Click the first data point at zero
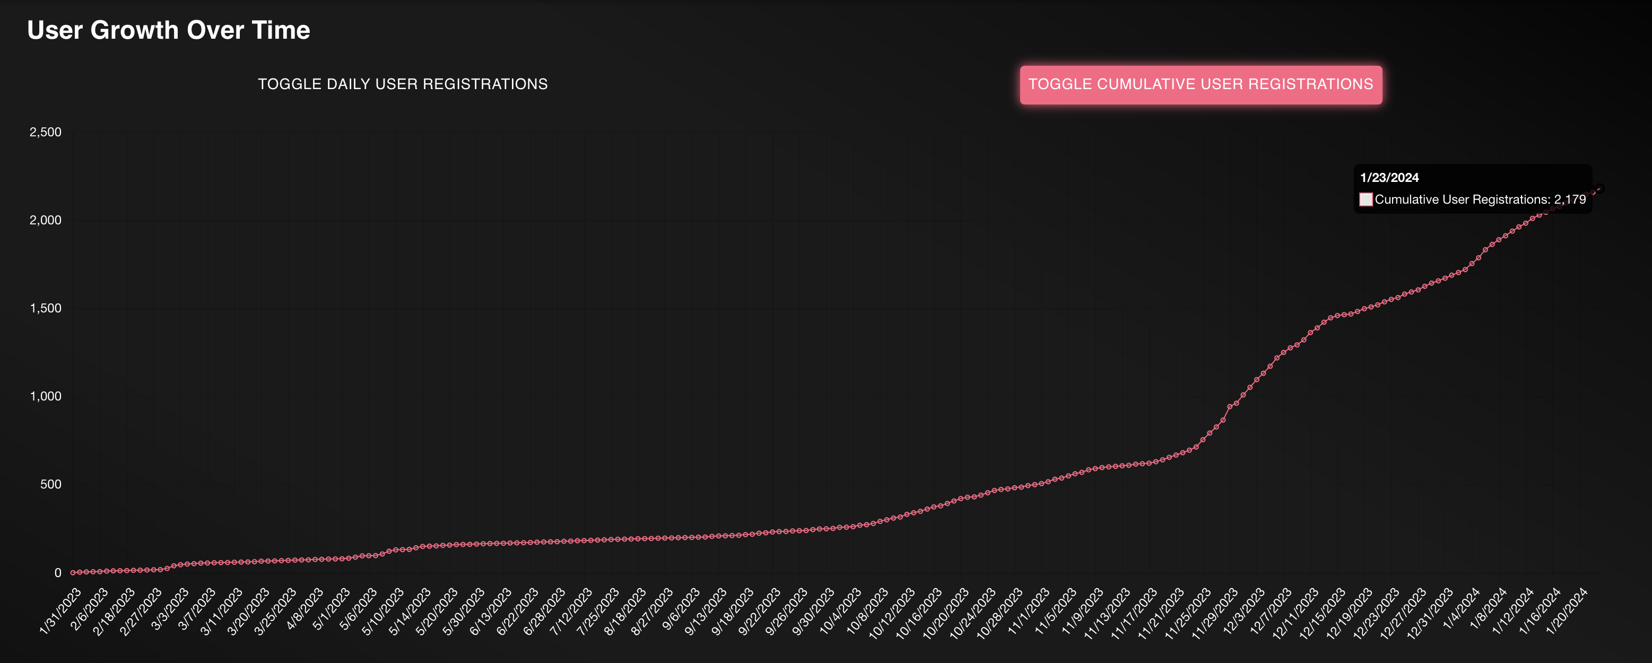This screenshot has height=663, width=1652. 73,573
